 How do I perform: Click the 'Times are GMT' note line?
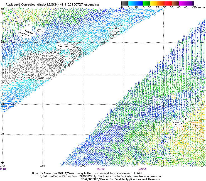[87, 173]
